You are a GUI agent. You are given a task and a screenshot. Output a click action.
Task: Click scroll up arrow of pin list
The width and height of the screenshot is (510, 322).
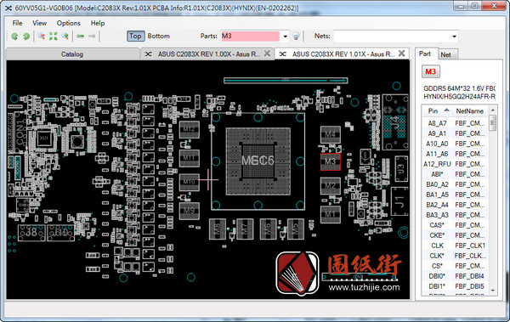(x=493, y=110)
